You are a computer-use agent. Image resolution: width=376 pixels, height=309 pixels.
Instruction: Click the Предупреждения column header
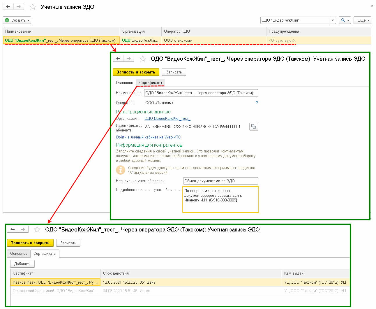[x=319, y=31]
